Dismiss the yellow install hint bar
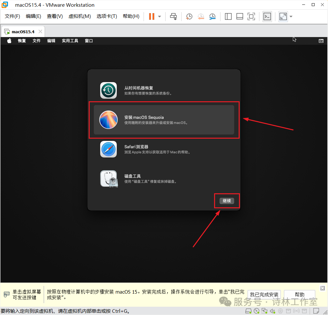The width and height of the screenshot is (328, 315). tap(322, 288)
